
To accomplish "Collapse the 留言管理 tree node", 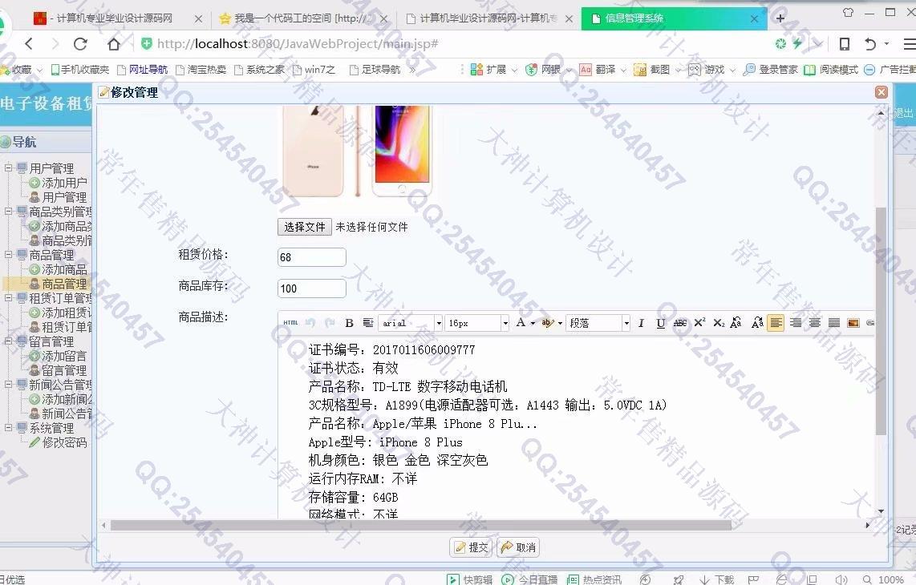I will (x=9, y=341).
